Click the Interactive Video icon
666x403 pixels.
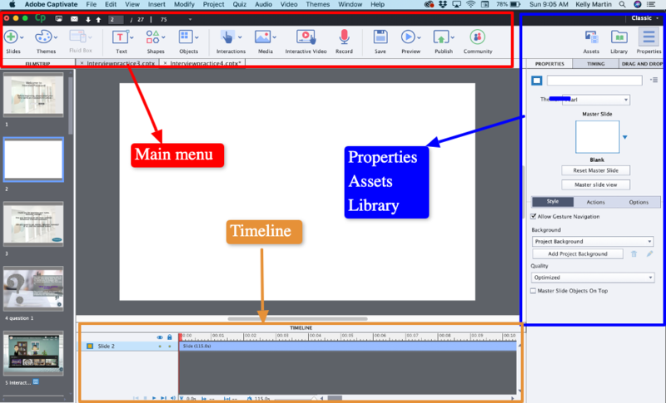[306, 37]
